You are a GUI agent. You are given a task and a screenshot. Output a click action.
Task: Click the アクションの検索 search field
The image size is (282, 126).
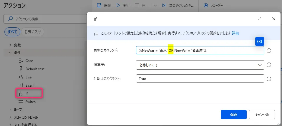point(44,19)
